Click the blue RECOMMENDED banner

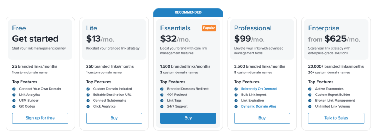pos(188,12)
